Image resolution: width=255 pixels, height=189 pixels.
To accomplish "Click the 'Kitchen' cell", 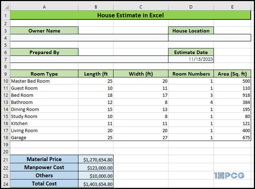I will click(x=44, y=123).
